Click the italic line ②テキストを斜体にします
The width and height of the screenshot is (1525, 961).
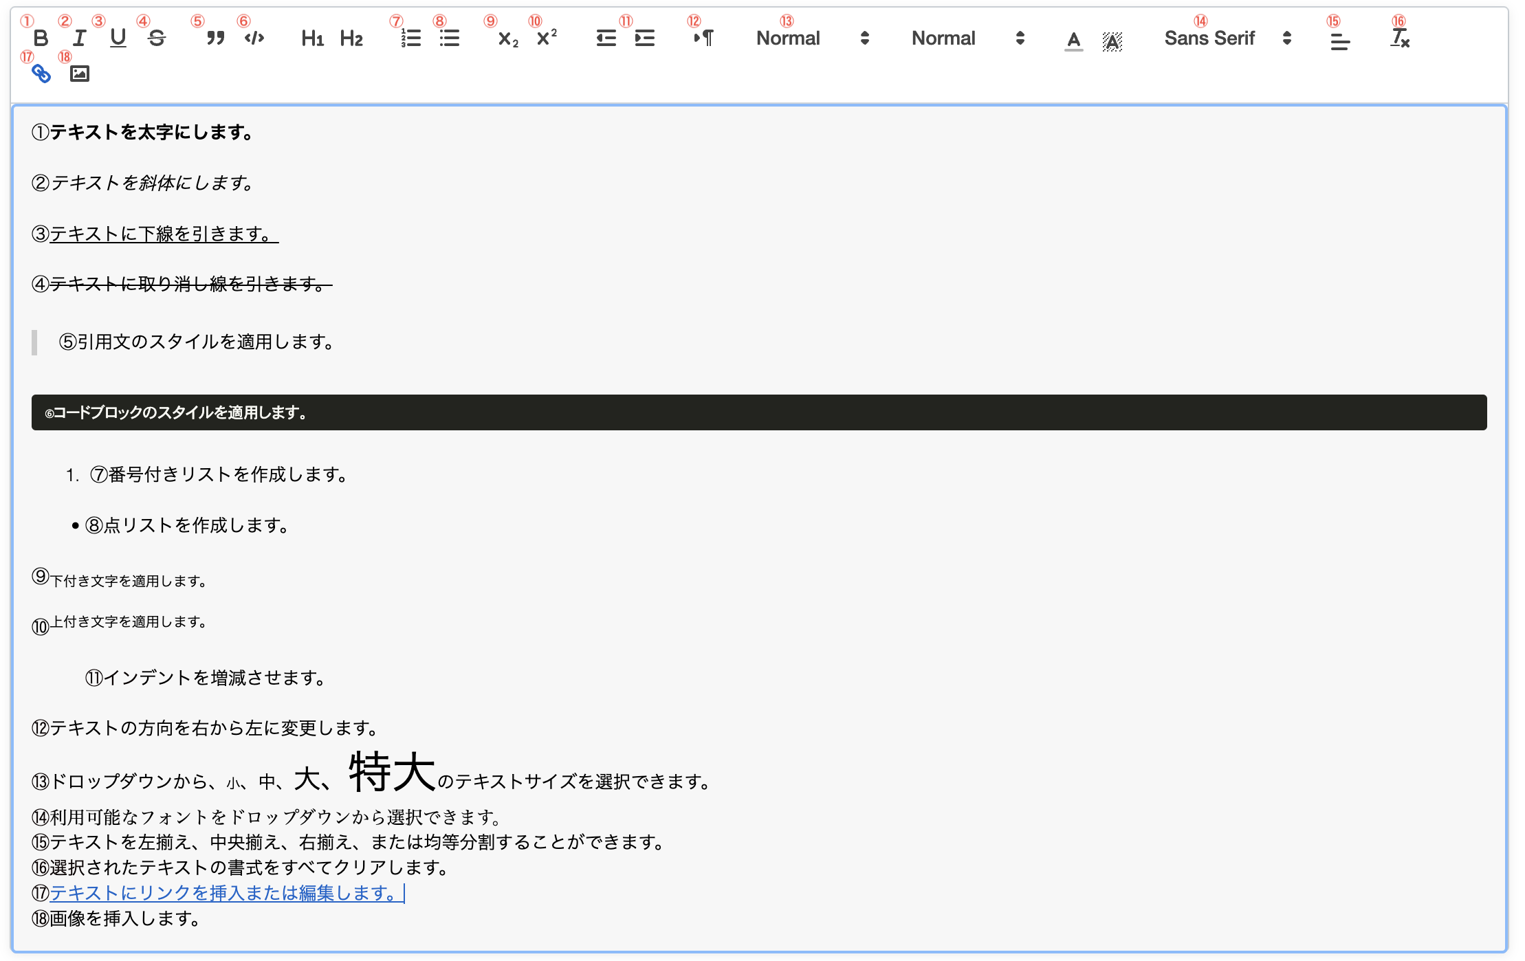[143, 183]
